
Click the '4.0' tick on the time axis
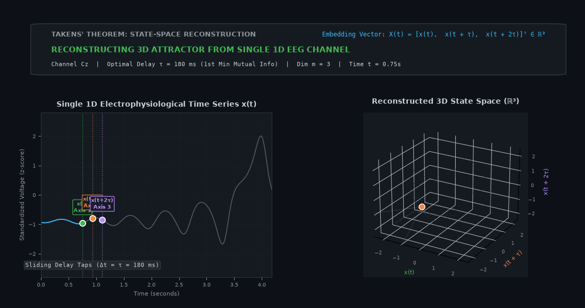tap(262, 285)
